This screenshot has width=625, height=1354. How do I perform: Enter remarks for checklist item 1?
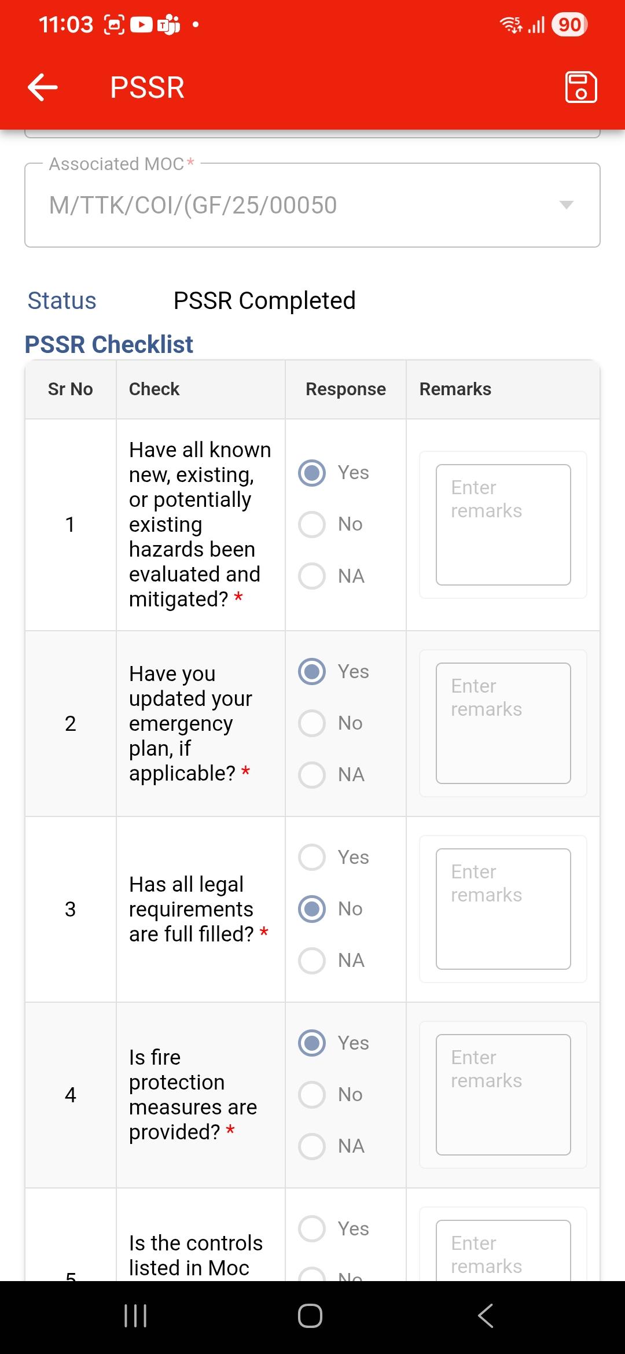coord(503,525)
